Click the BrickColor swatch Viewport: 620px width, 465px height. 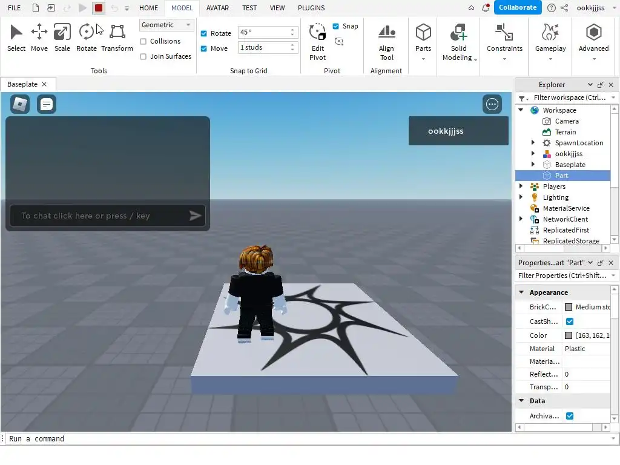(x=569, y=307)
